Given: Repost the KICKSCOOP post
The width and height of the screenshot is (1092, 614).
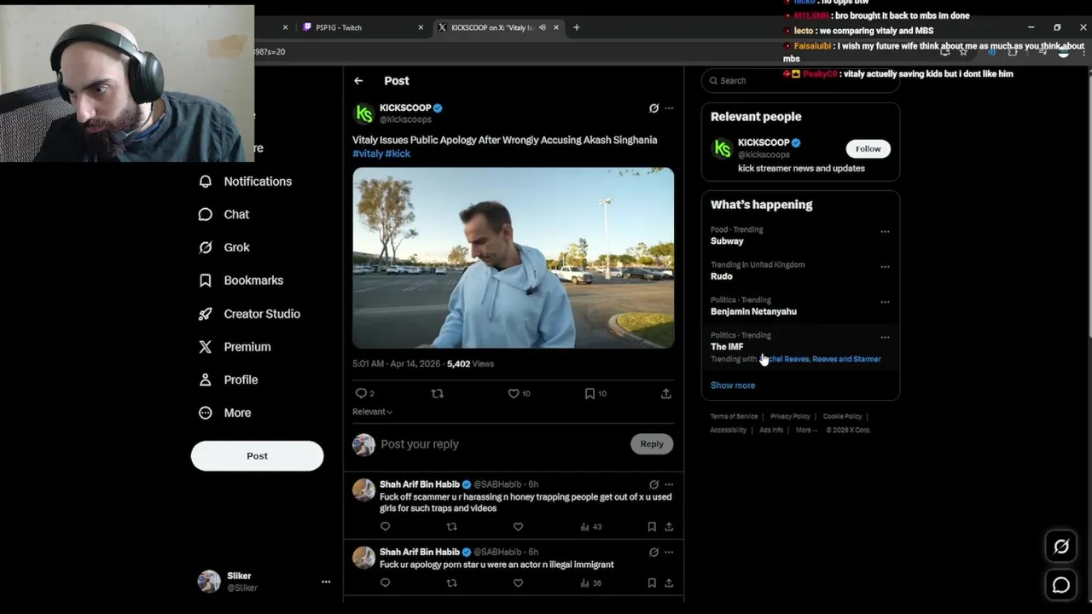Looking at the screenshot, I should [438, 393].
